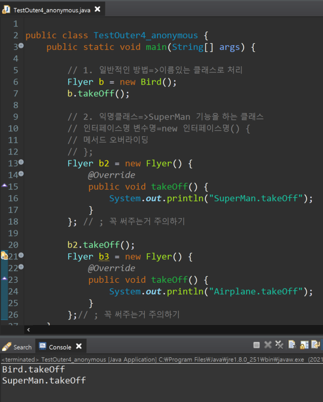
Task: Click the @Override annotation on line 22
Action: click(x=111, y=269)
